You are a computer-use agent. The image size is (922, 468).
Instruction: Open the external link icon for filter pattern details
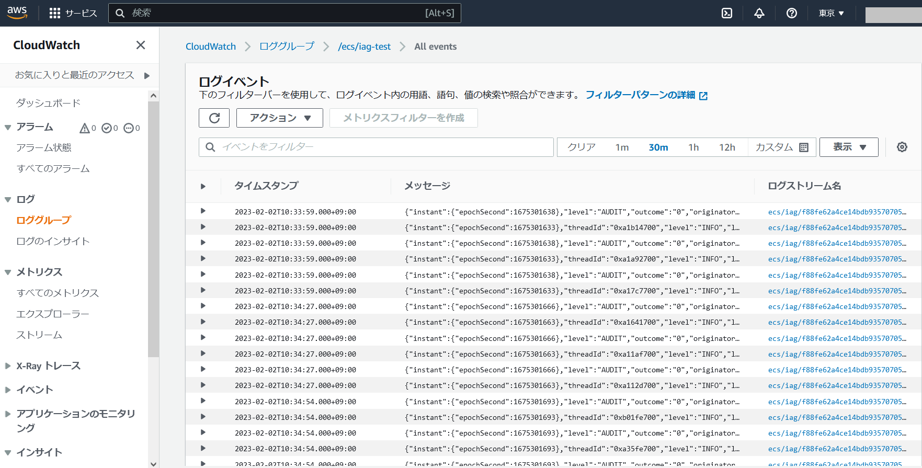pyautogui.click(x=703, y=96)
